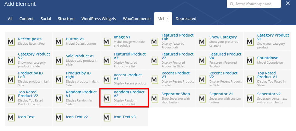Click 'Display Recent Post' description
The width and height of the screenshot is (296, 131).
point(32,44)
